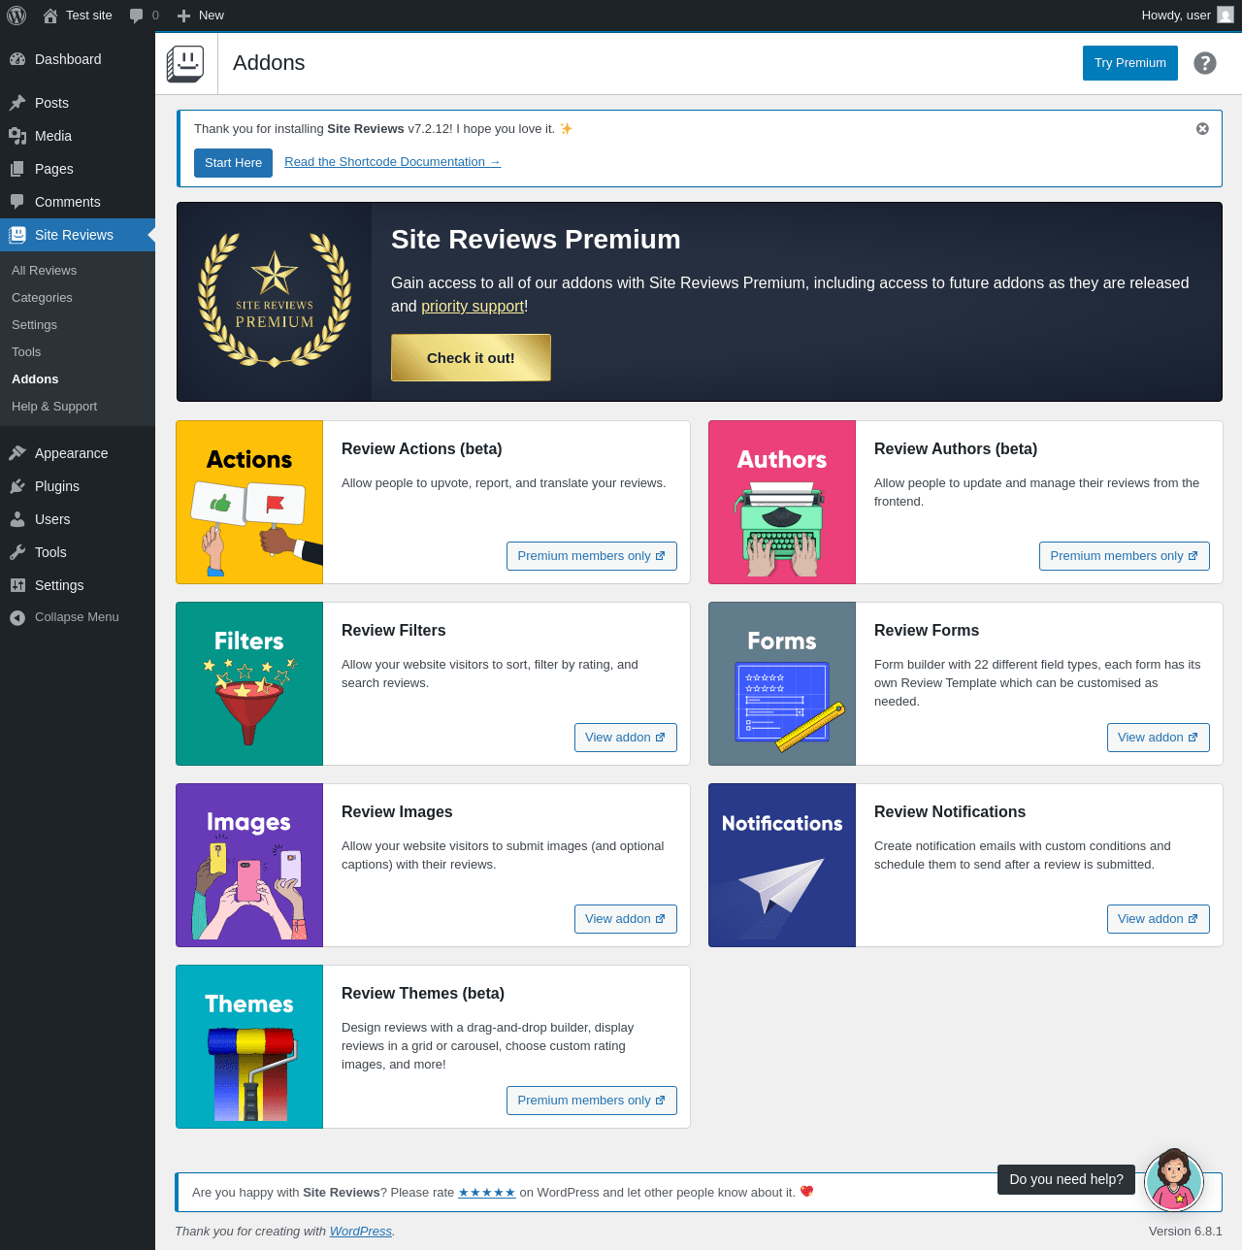Viewport: 1242px width, 1250px height.
Task: Dismiss the Site Reviews install notice
Action: (x=1202, y=129)
